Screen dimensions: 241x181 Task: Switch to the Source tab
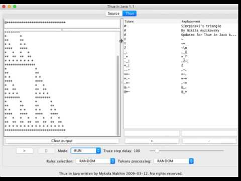click(113, 14)
